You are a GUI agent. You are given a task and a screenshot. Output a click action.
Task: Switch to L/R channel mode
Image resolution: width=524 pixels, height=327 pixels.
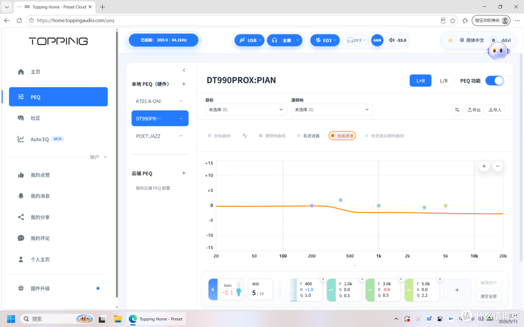[x=443, y=81]
